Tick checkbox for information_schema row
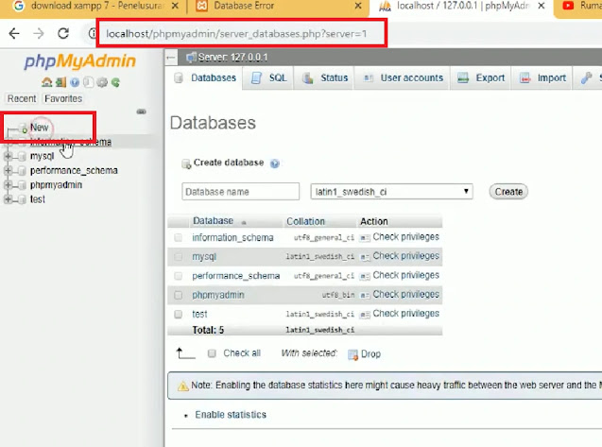Viewport: 602px width, 447px height. [178, 238]
